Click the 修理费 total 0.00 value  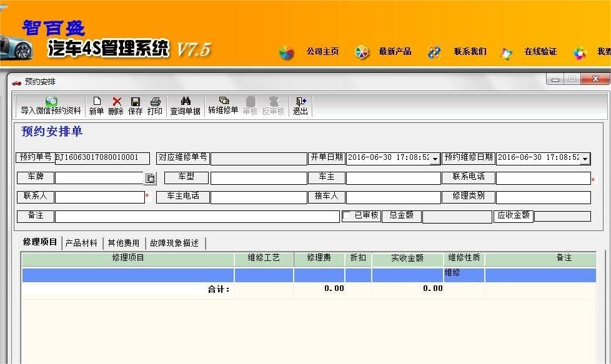334,288
